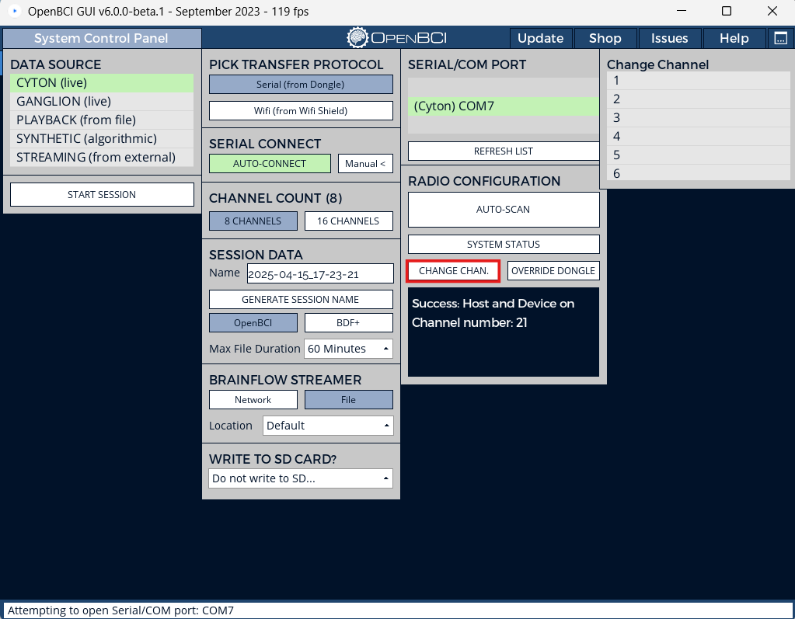Open the Shop menu
This screenshot has width=795, height=619.
pos(605,39)
